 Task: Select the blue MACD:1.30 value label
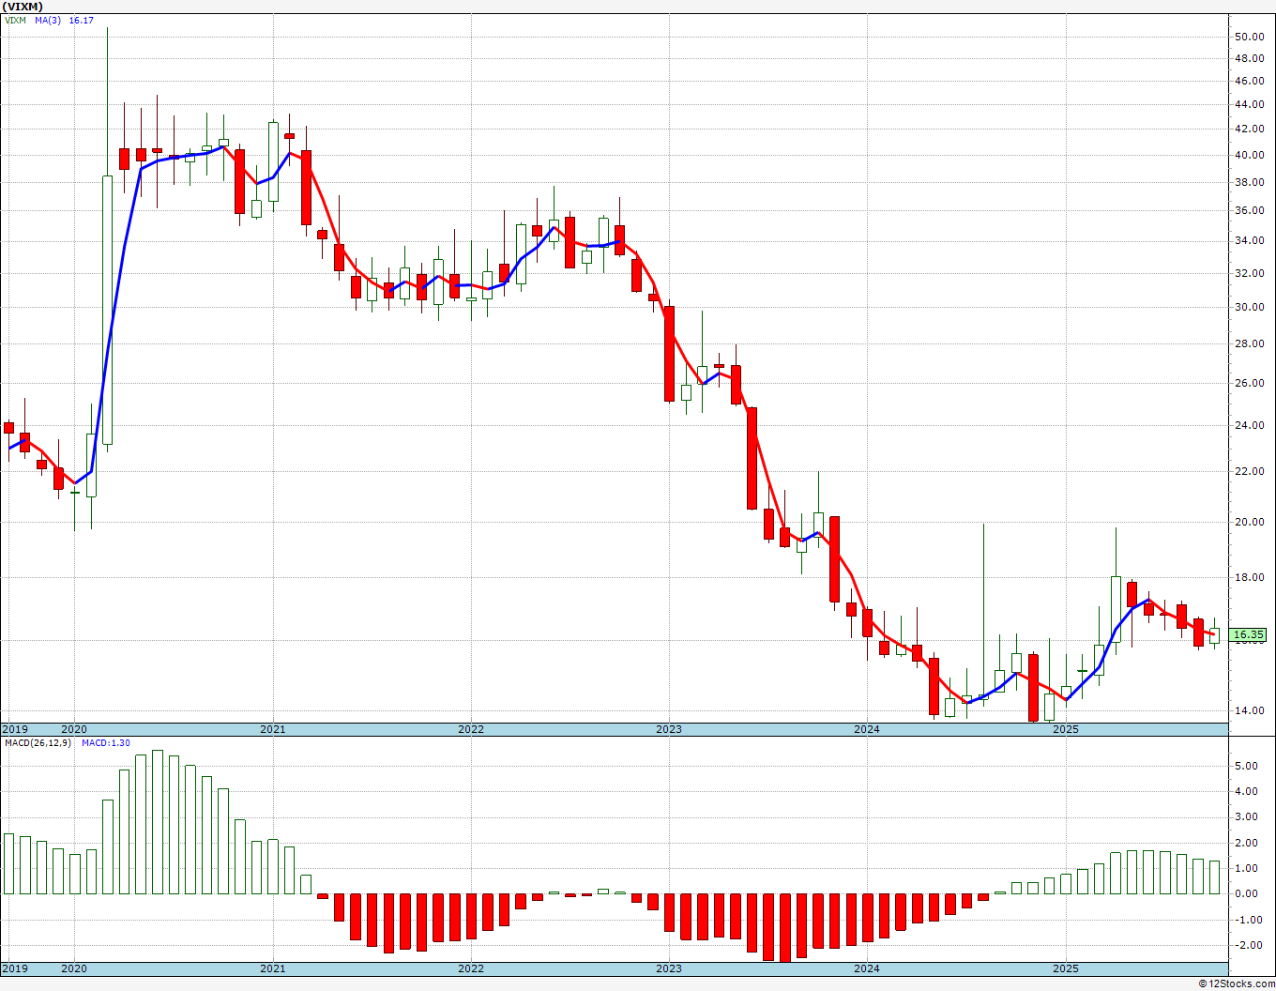tap(105, 743)
